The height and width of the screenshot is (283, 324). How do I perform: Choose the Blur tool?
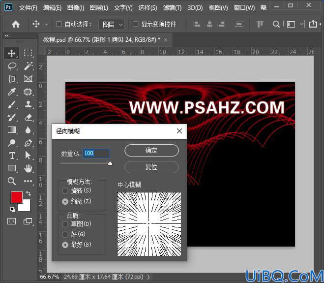pos(28,130)
